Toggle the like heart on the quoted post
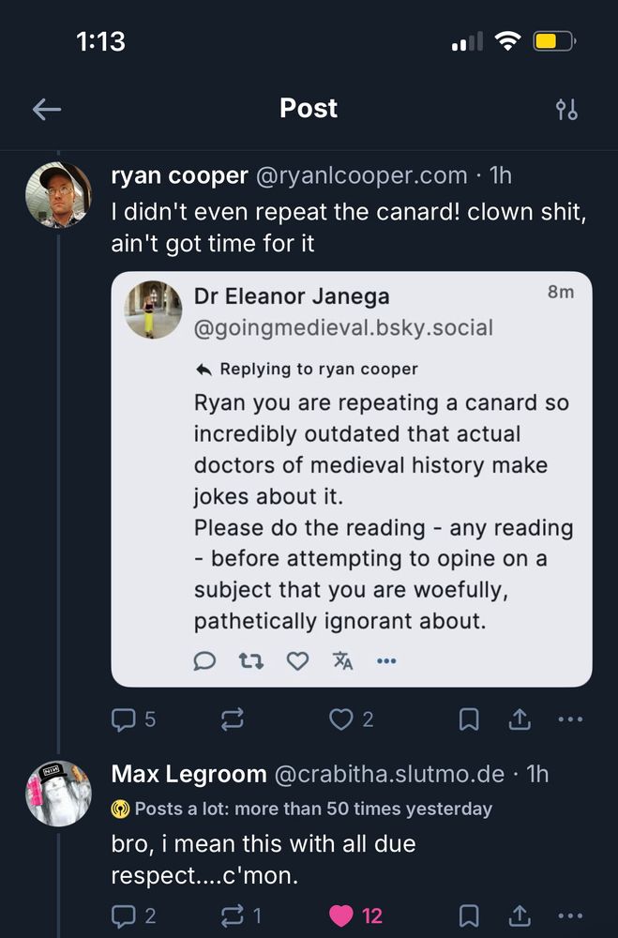The image size is (618, 938). (x=297, y=661)
